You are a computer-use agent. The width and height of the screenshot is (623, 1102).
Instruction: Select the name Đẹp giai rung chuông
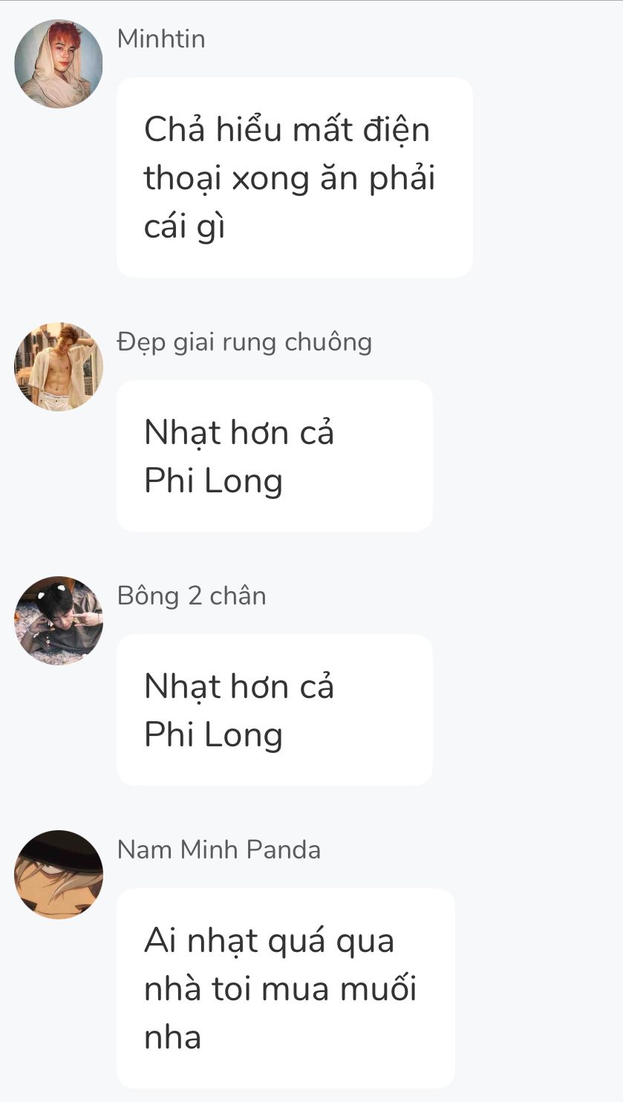coord(244,342)
